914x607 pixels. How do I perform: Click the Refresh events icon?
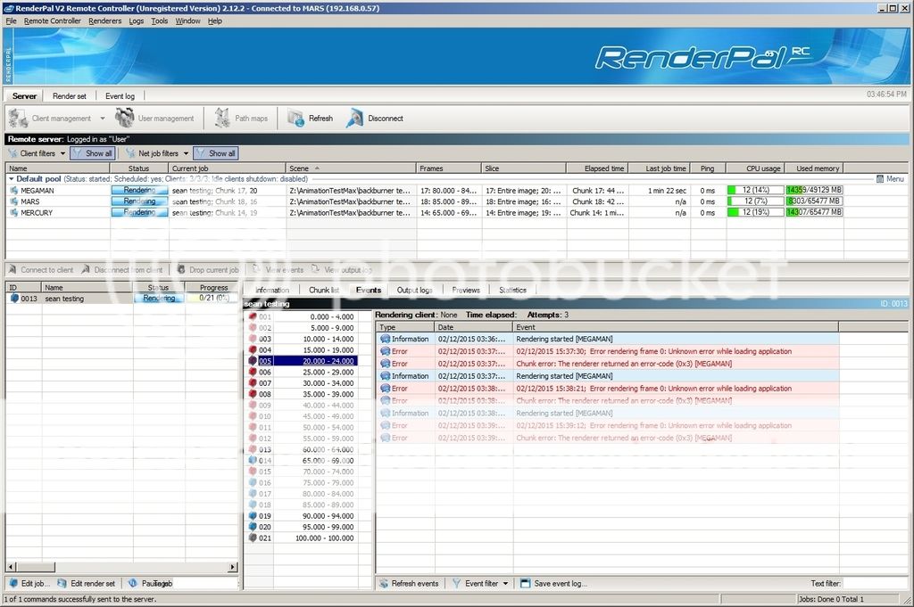coord(384,583)
